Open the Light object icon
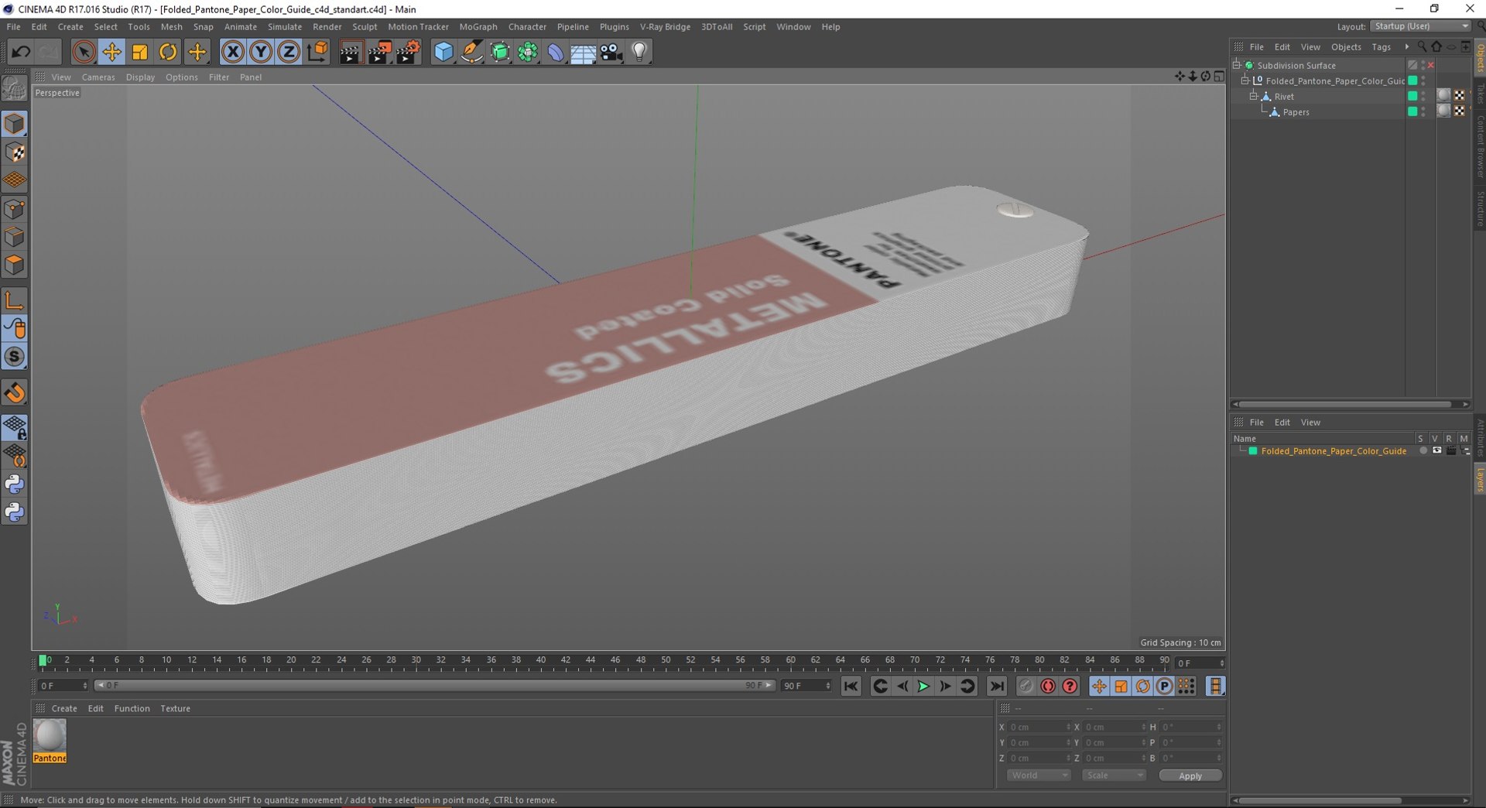Screen dimensions: 1486x808 pos(639,52)
